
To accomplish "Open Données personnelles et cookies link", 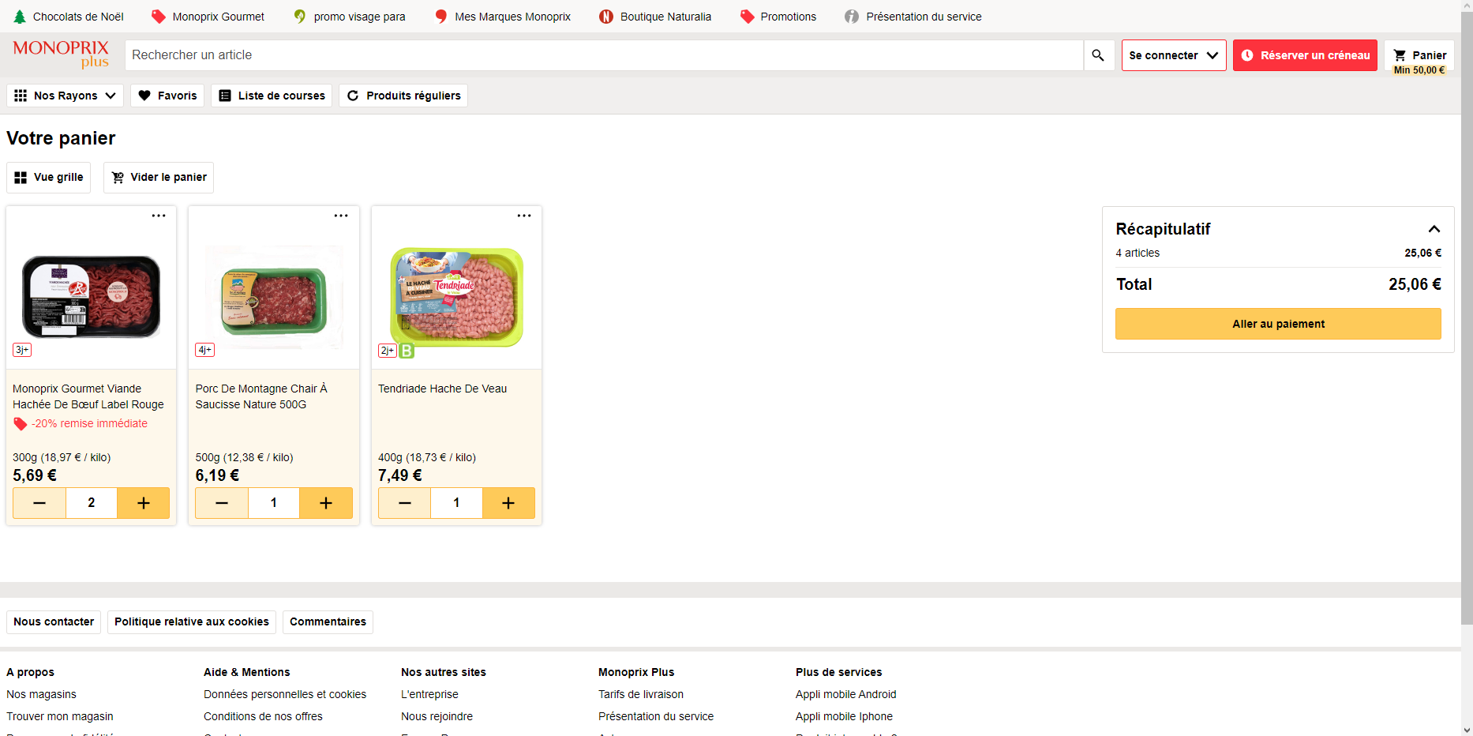I will pyautogui.click(x=285, y=694).
